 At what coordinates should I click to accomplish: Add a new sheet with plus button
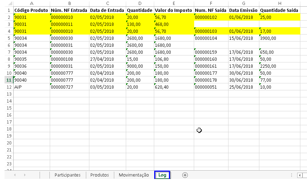(185, 175)
